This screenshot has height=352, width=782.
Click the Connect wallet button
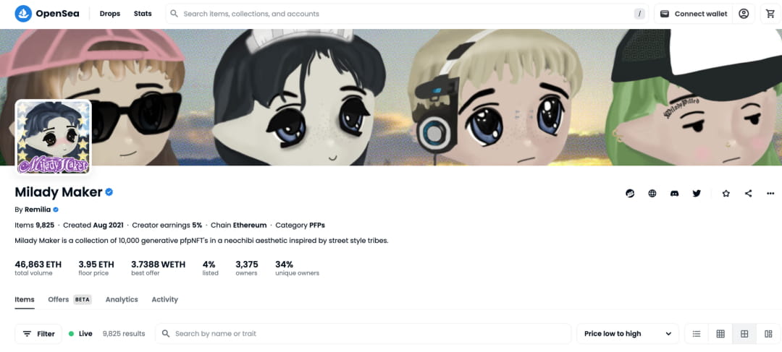point(693,14)
